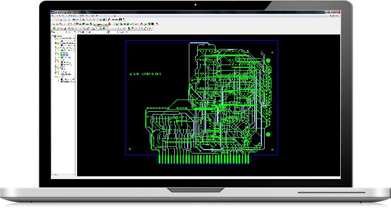Select the green text label on the board
Viewport: 391px width, 208px height.
[x=145, y=74]
